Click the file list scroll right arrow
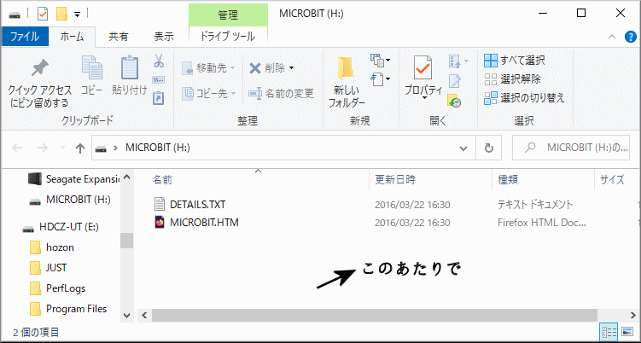The height and width of the screenshot is (343, 641). [632, 315]
